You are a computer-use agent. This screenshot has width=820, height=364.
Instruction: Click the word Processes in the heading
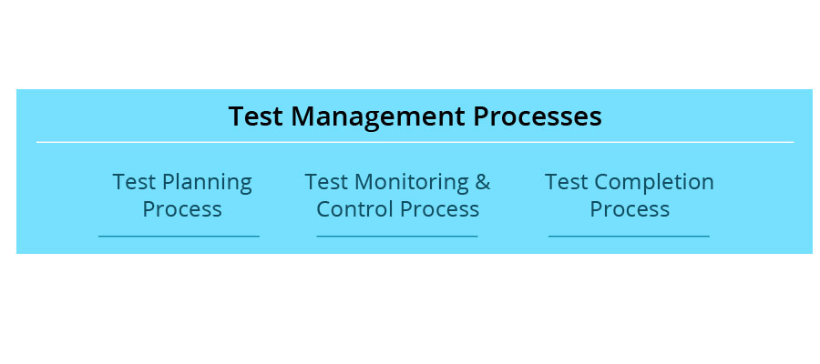click(x=538, y=116)
